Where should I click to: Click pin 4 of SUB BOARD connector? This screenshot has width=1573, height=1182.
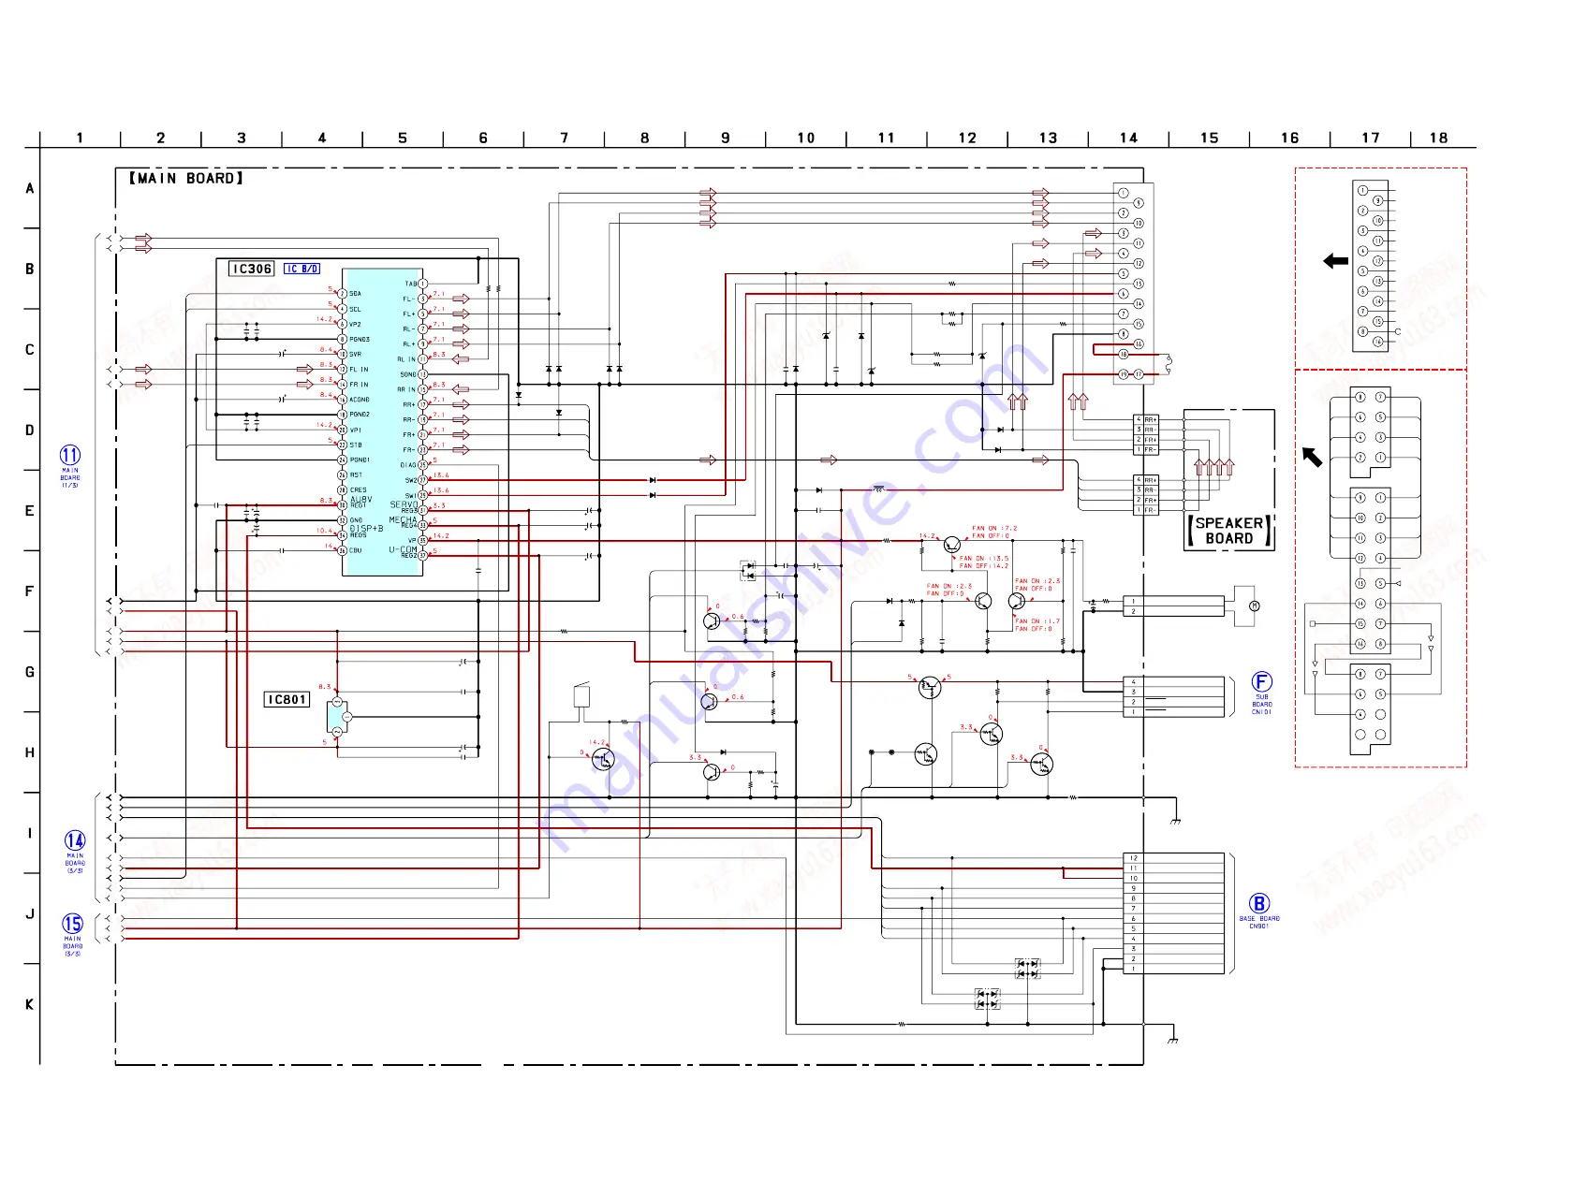1133,682
